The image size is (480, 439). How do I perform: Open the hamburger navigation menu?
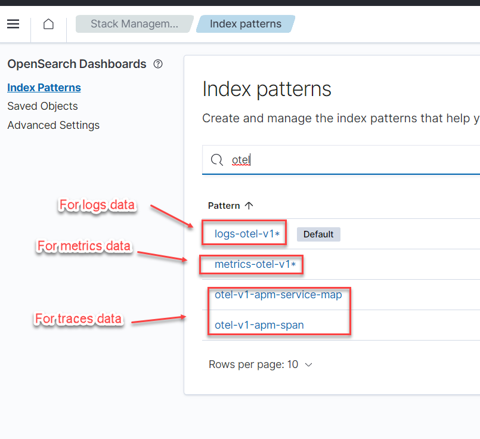pyautogui.click(x=13, y=24)
